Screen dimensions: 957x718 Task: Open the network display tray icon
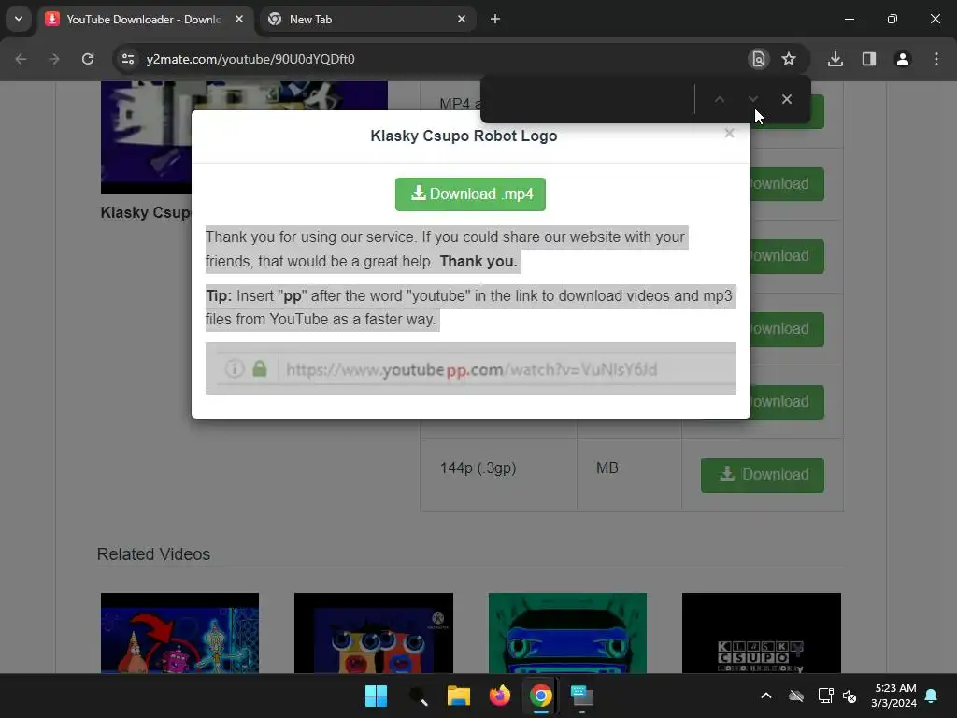coord(826,696)
